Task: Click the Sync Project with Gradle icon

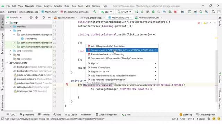Action: point(195,12)
